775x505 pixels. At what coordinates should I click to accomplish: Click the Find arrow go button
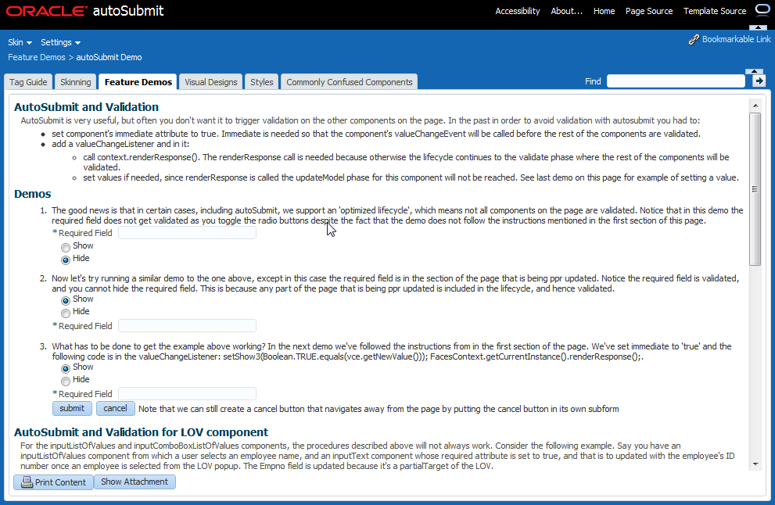pos(759,81)
